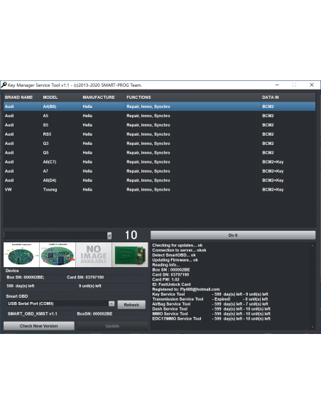Open the first connector board thumbnail
This screenshot has height=415, width=321.
[21, 254]
